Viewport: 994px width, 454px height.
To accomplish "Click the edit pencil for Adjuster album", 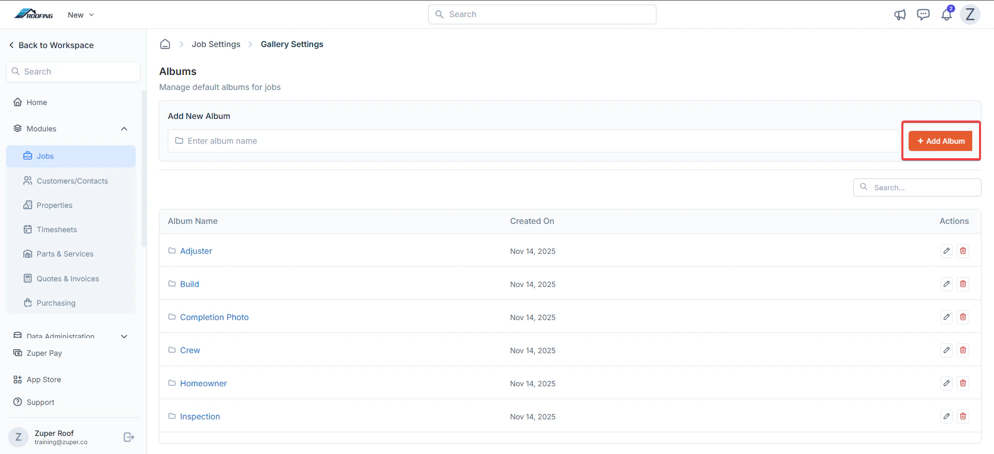I will coord(946,251).
